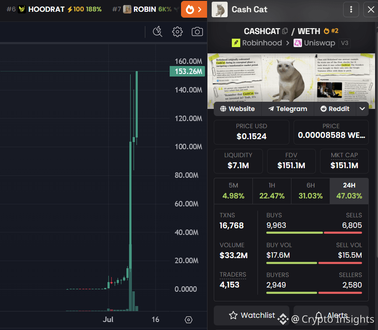Viewport: 378px width, 330px height.
Task: Click the CASHCAT ticker label
Action: click(x=262, y=31)
